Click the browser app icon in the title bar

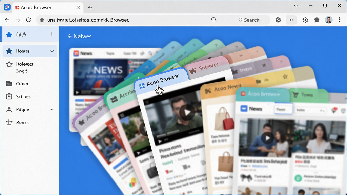point(7,7)
